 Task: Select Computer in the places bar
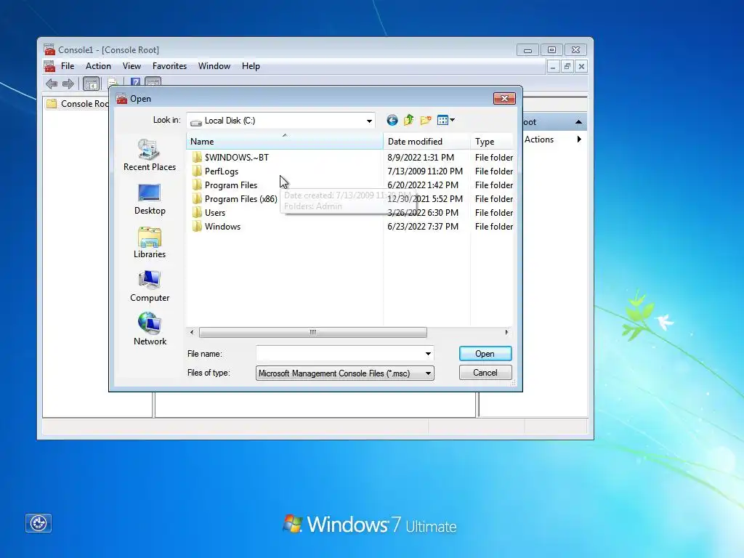click(x=150, y=286)
